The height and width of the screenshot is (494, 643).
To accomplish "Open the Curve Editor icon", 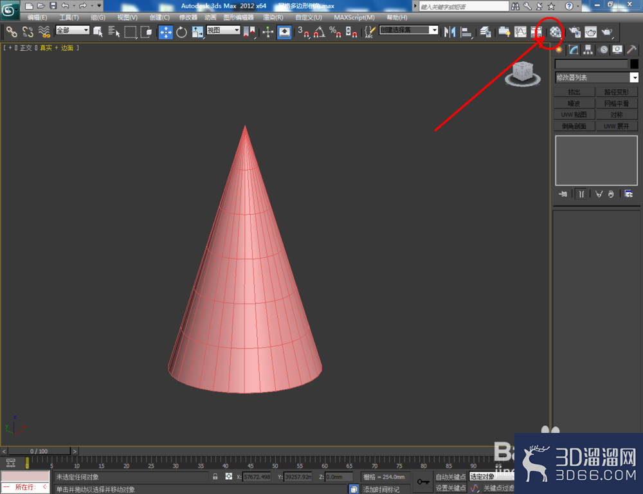I will [x=520, y=32].
